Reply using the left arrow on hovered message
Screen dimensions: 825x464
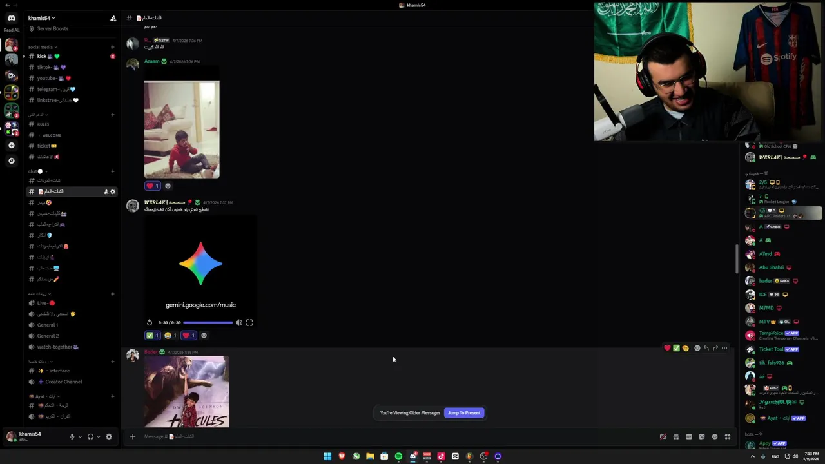(706, 348)
